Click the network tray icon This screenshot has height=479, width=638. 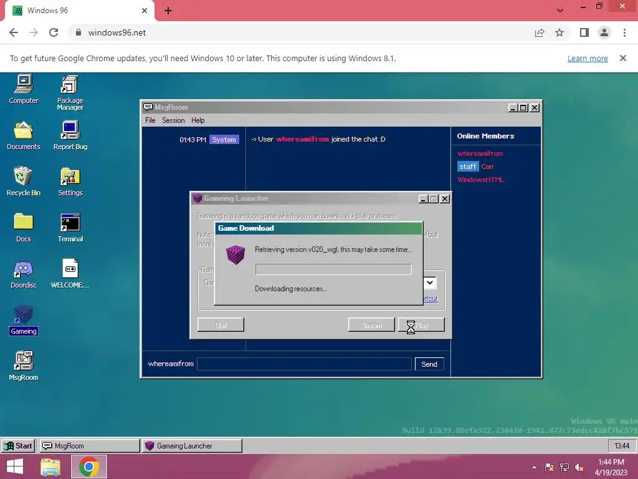(x=564, y=467)
